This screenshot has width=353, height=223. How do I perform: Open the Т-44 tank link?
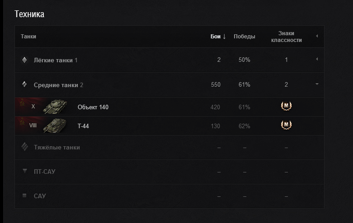(83, 126)
